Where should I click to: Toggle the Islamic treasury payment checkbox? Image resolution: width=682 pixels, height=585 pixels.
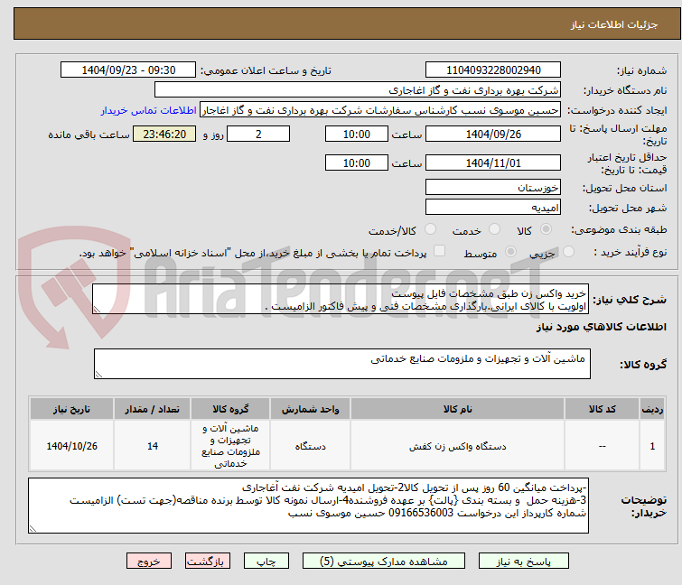pyautogui.click(x=440, y=251)
